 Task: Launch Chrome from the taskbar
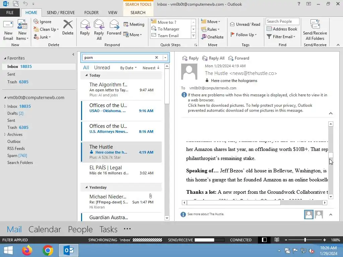[x=48, y=250]
